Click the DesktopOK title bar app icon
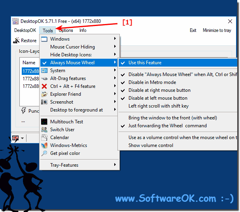The height and width of the screenshot is (212, 240). 15,21
